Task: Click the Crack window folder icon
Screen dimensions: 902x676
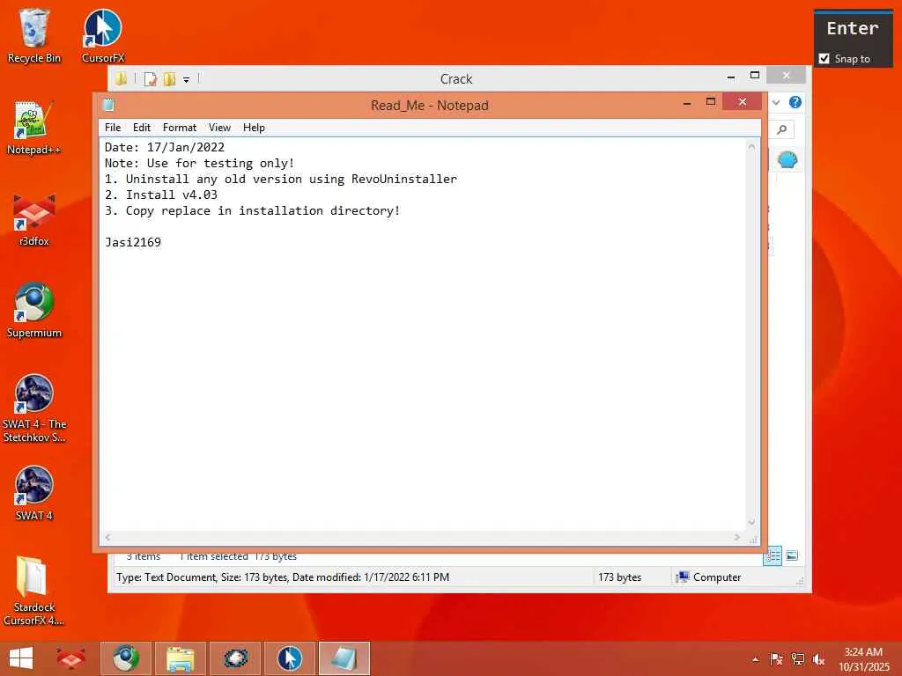Action: pos(121,78)
